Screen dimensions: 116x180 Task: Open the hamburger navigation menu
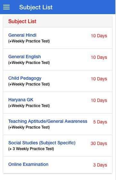[x=6, y=7]
